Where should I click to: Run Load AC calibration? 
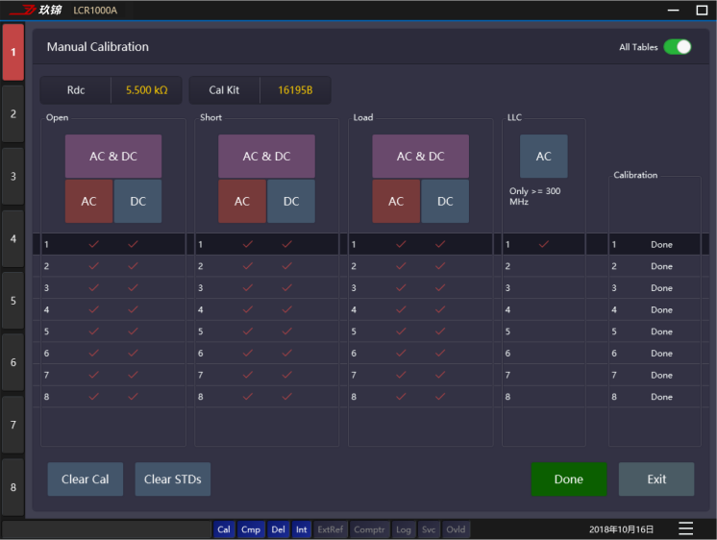pyautogui.click(x=396, y=201)
